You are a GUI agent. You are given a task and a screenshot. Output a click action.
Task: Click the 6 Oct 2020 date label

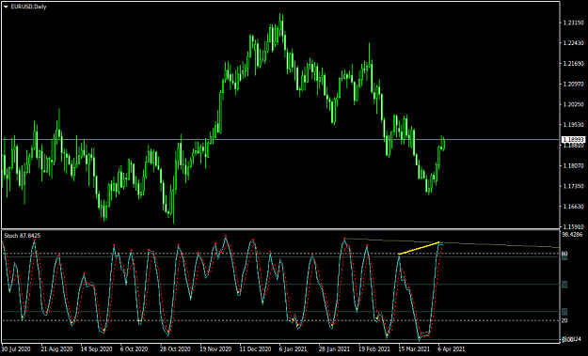tap(135, 348)
